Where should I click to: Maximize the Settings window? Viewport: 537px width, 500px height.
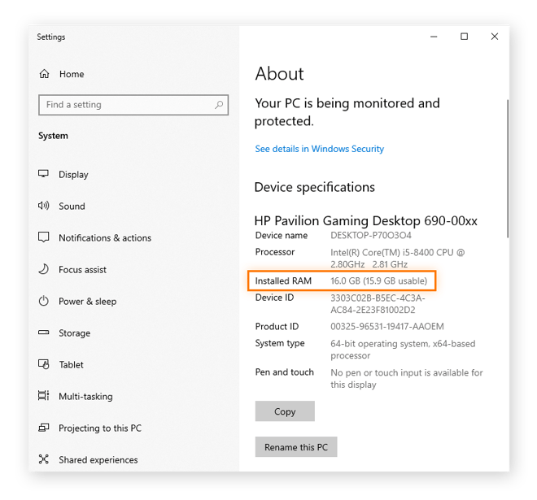(x=464, y=37)
